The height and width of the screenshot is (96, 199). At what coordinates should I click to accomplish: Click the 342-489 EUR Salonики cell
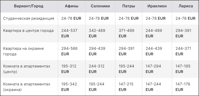coord(97,33)
